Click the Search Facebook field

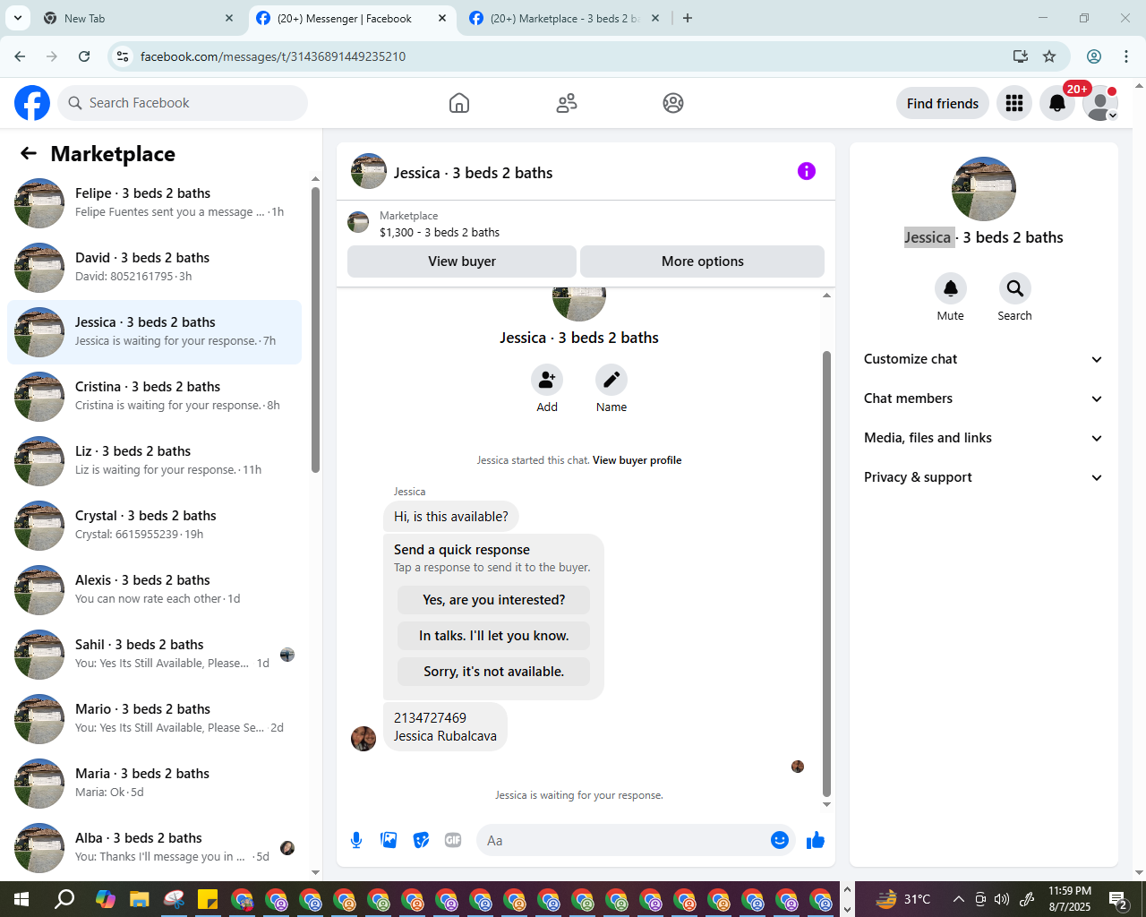point(183,103)
